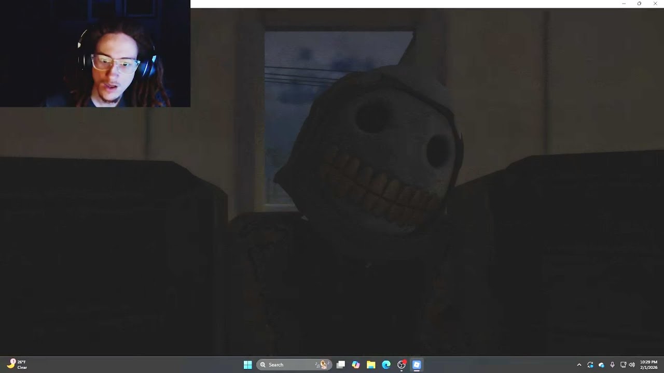Viewport: 664px width, 373px height.
Task: Click the gramophone search highlight icon
Action: coord(323,365)
